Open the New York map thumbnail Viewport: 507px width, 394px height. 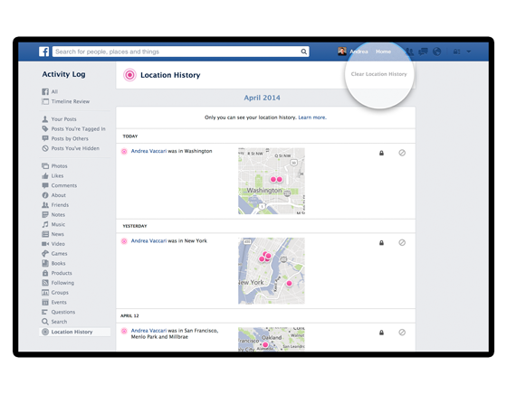pyautogui.click(x=272, y=271)
